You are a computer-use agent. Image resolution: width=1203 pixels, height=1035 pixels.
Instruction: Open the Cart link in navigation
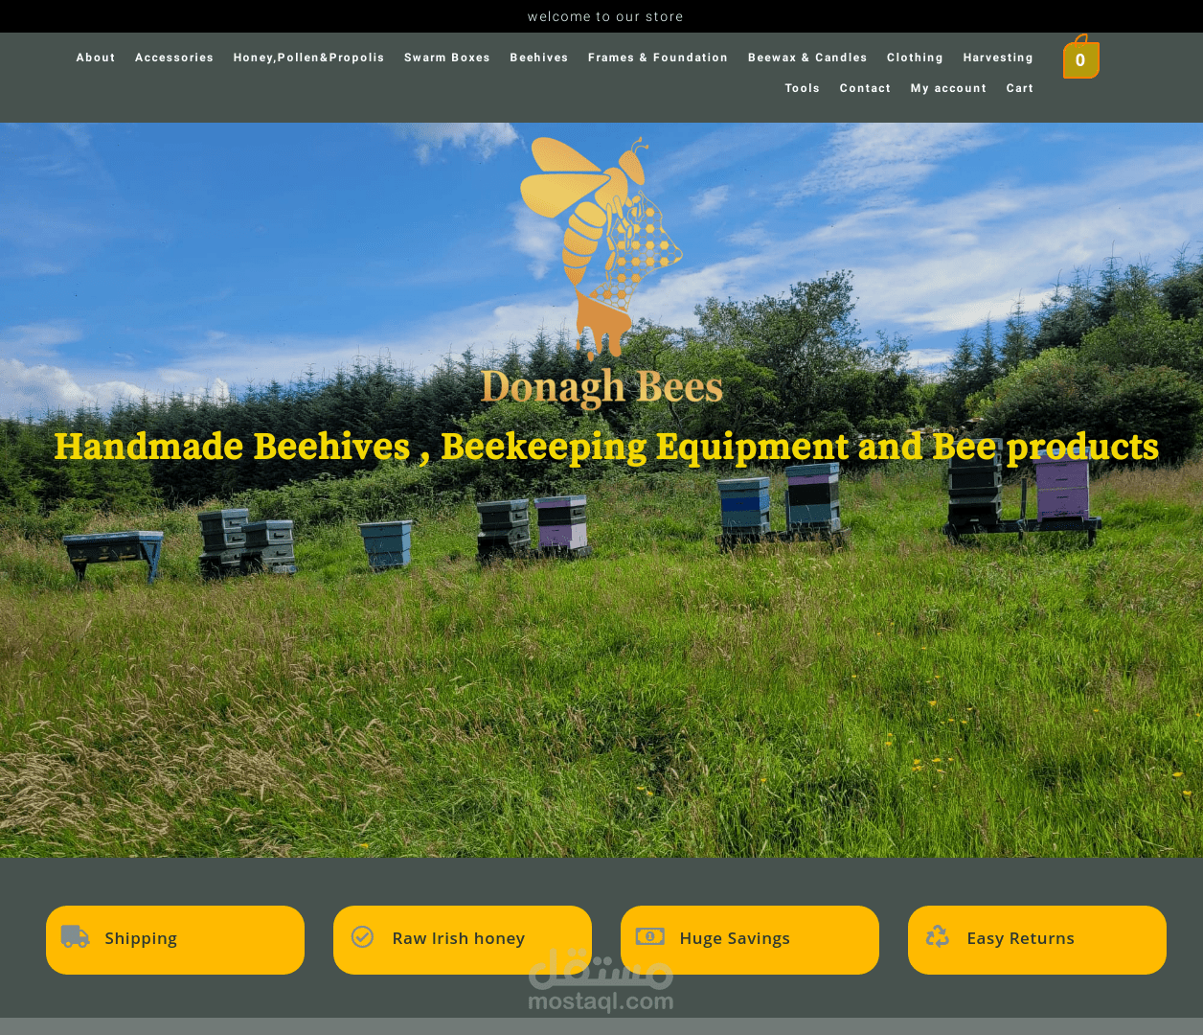click(1020, 88)
